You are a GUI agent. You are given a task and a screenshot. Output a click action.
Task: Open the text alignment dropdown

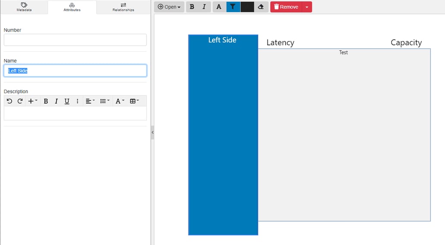pos(90,101)
